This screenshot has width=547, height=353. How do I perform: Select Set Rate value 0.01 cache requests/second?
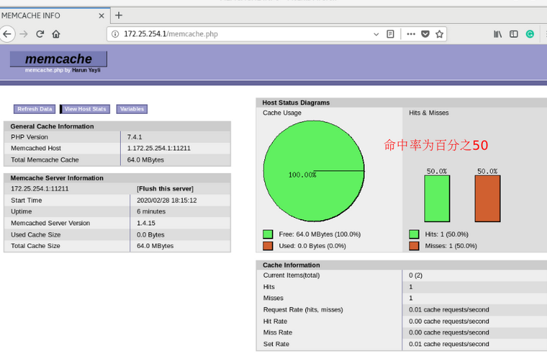pyautogui.click(x=449, y=344)
